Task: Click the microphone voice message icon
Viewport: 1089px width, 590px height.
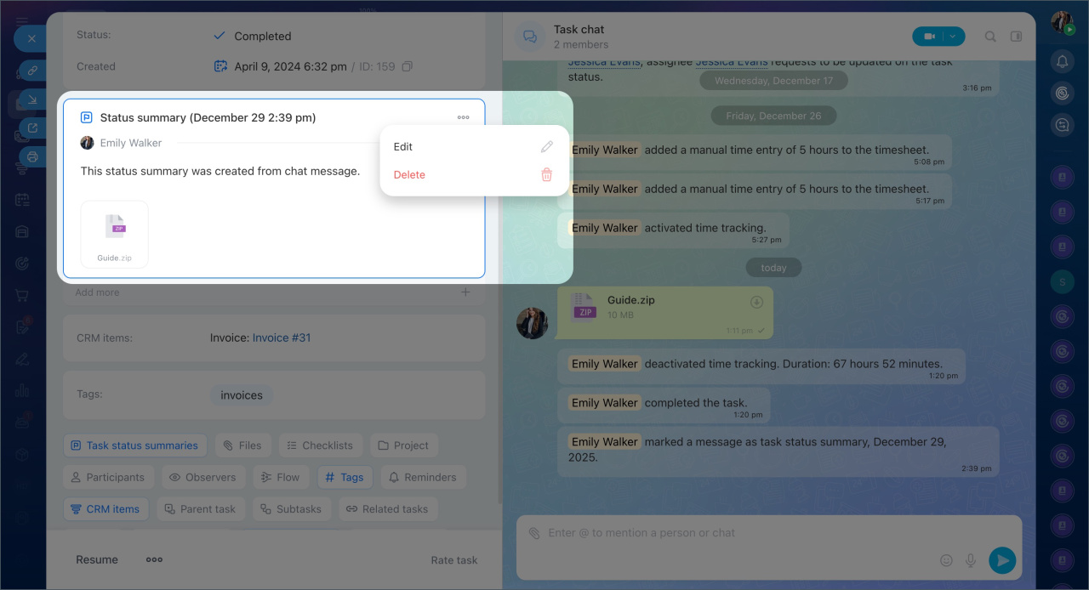Action: (x=970, y=560)
